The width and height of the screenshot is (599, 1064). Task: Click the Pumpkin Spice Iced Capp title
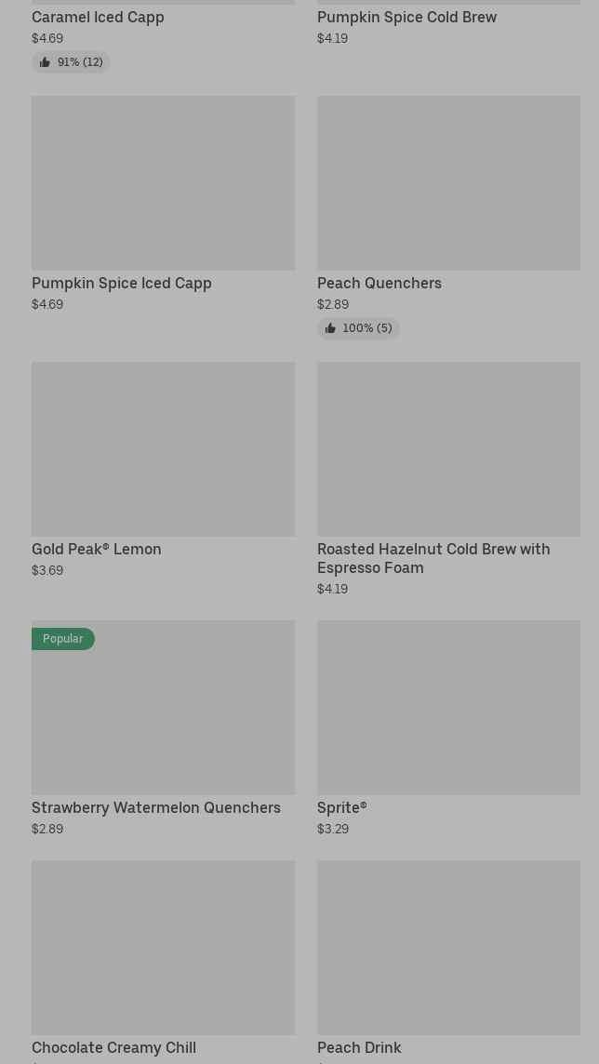122,283
